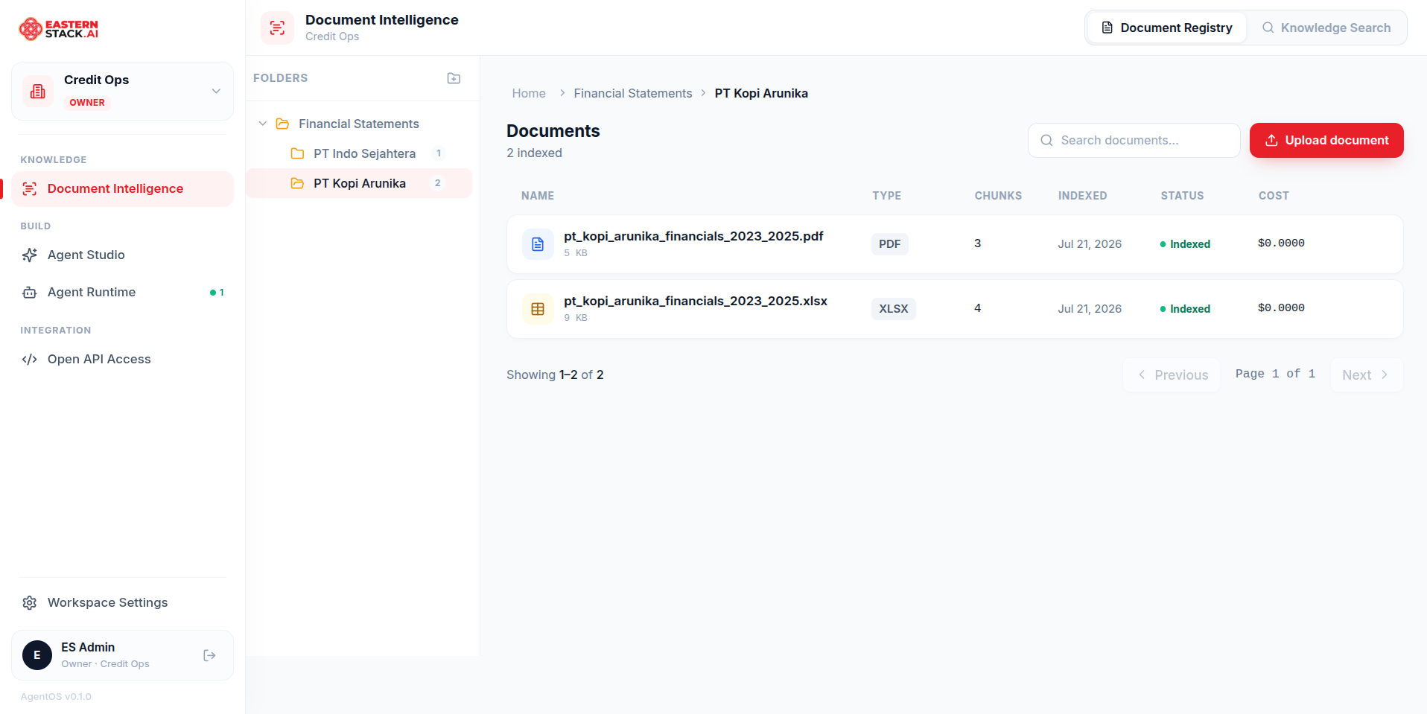Sort by the TYPE column header
The height and width of the screenshot is (714, 1427).
(886, 196)
